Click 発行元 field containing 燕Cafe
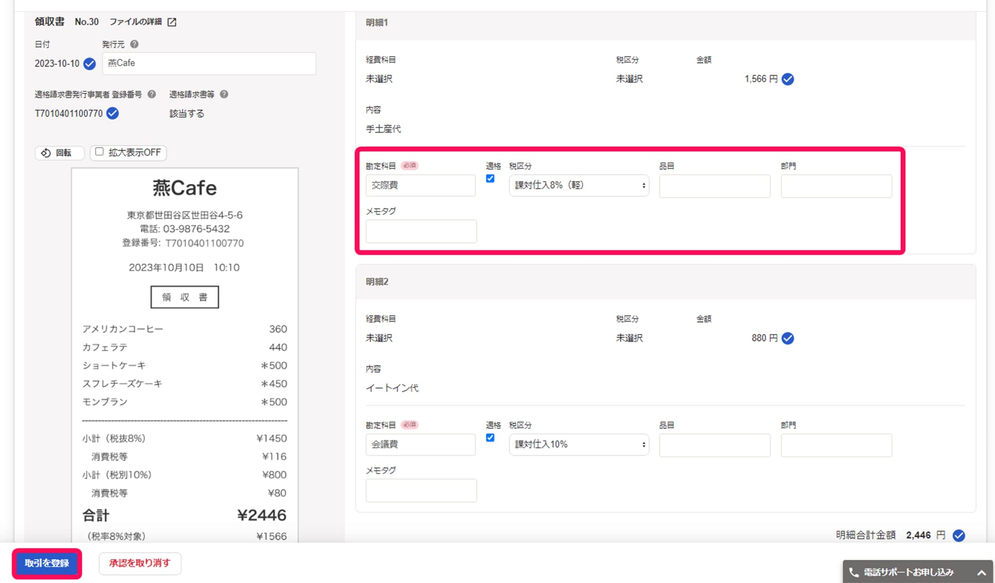The width and height of the screenshot is (995, 583). (x=209, y=64)
